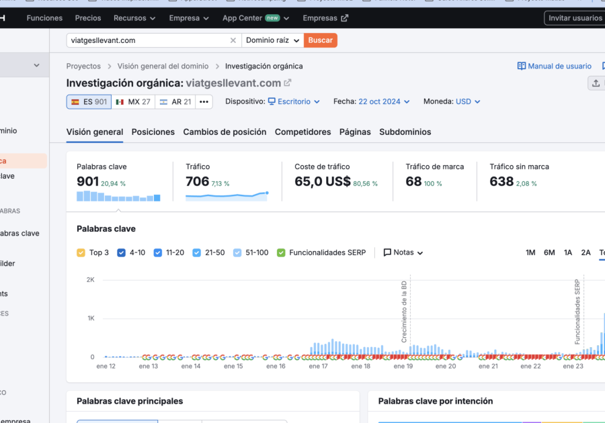Open more country databases with ellipsis
This screenshot has width=605, height=423.
pyautogui.click(x=204, y=101)
